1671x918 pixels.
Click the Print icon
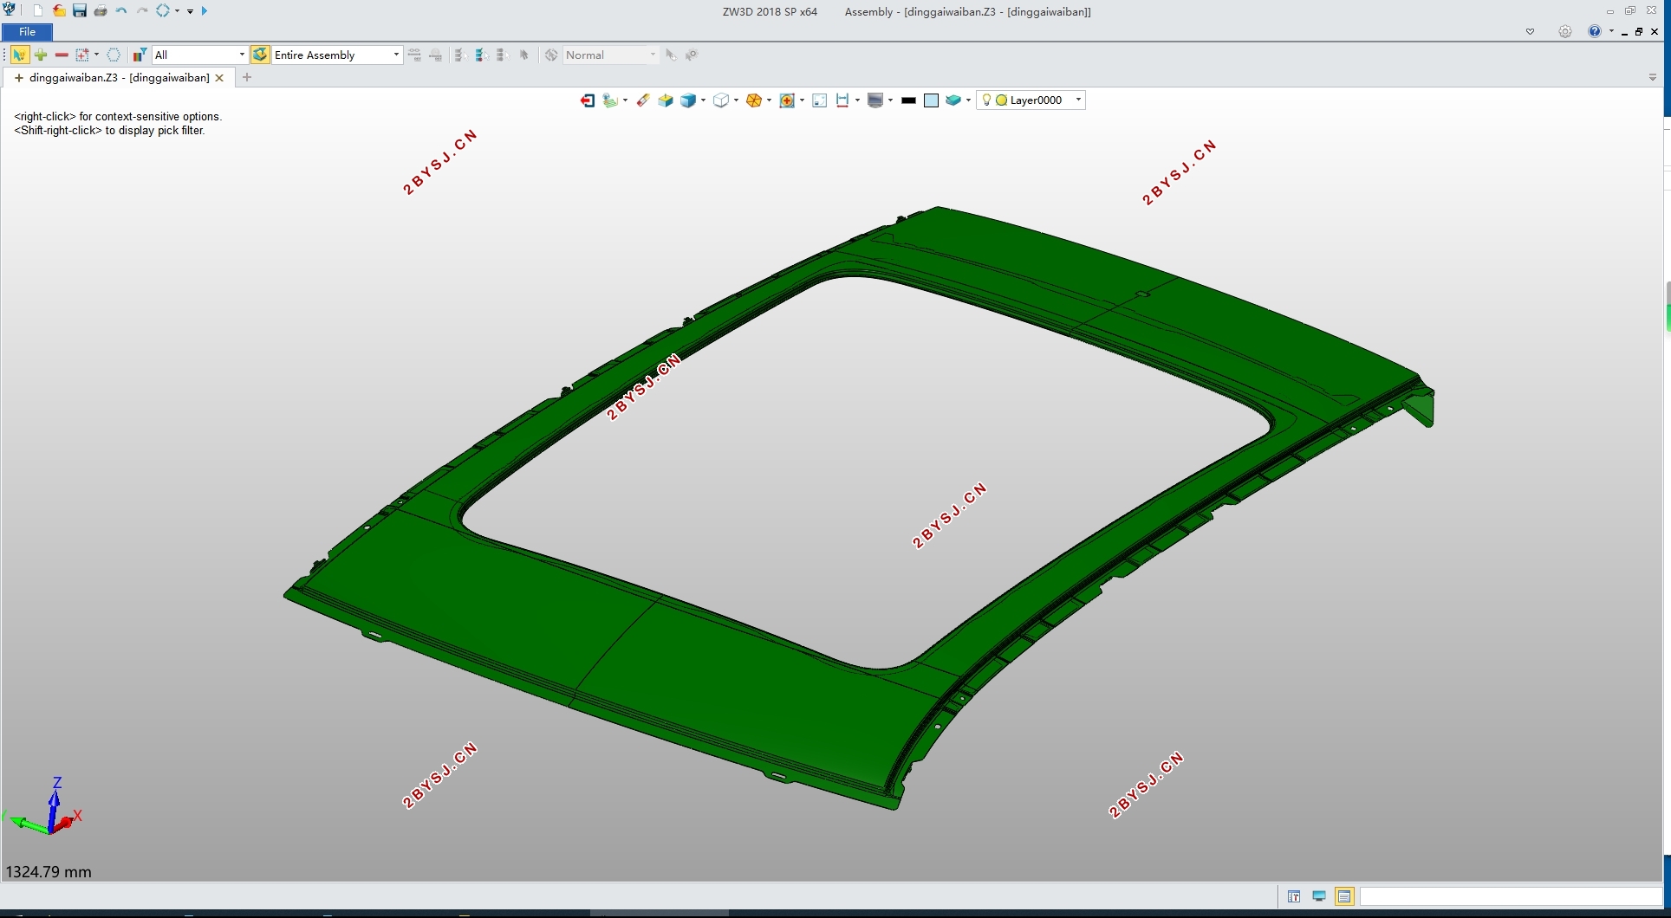[x=101, y=11]
